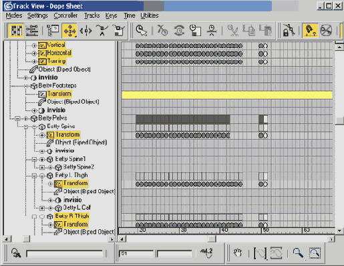
Task: Click the key value field beside the frame field
Action: click(x=174, y=253)
